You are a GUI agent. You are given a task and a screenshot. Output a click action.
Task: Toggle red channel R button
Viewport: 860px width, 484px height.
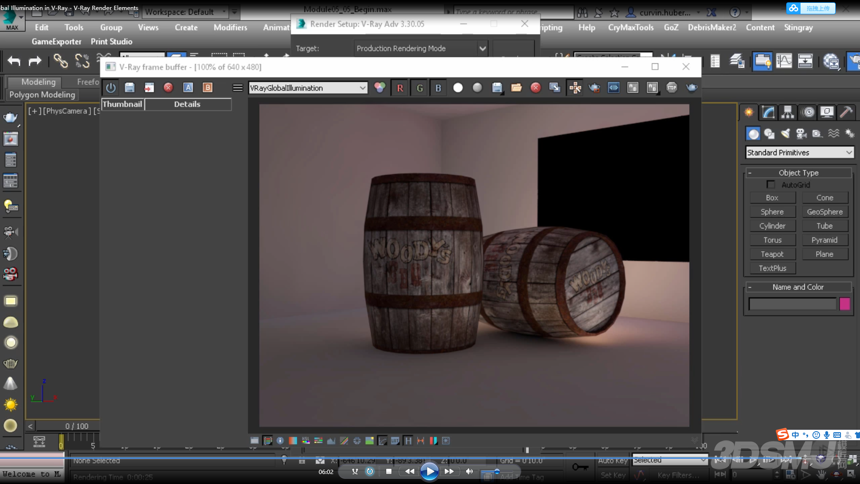point(400,88)
